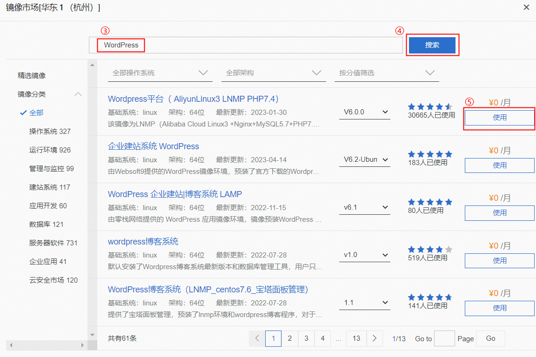Click sidebar scroll down arrow
Image resolution: width=536 pixels, height=357 pixels.
(92, 335)
